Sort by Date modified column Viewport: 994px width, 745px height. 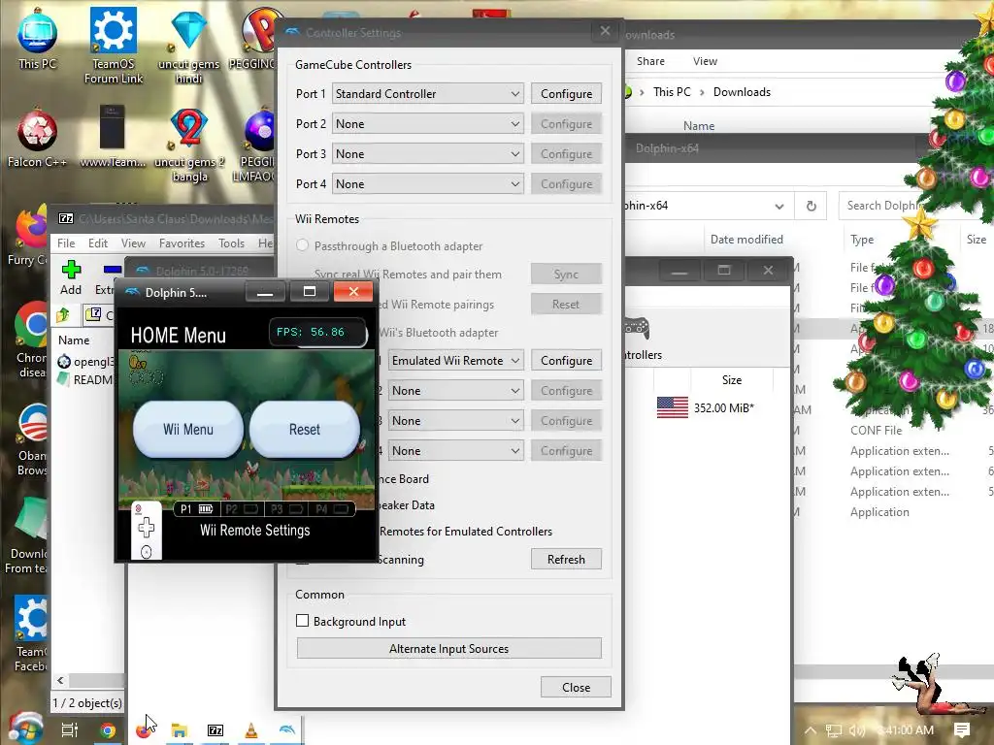point(746,240)
